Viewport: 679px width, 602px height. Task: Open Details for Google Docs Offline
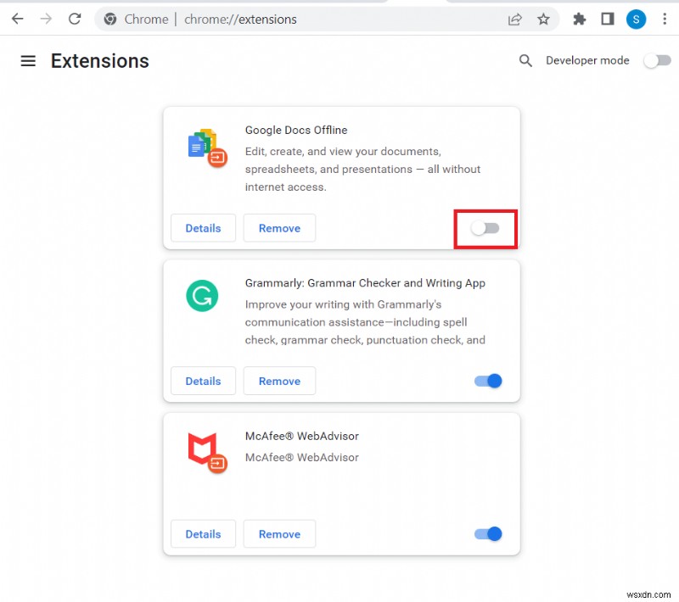point(203,228)
